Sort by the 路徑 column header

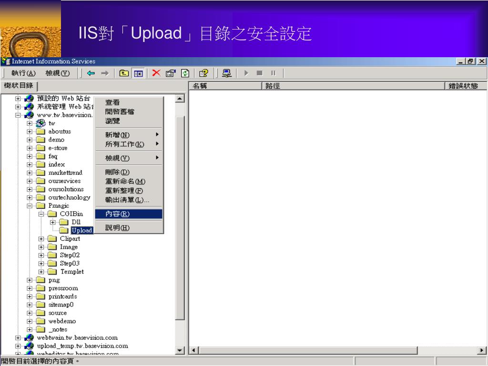tap(353, 86)
